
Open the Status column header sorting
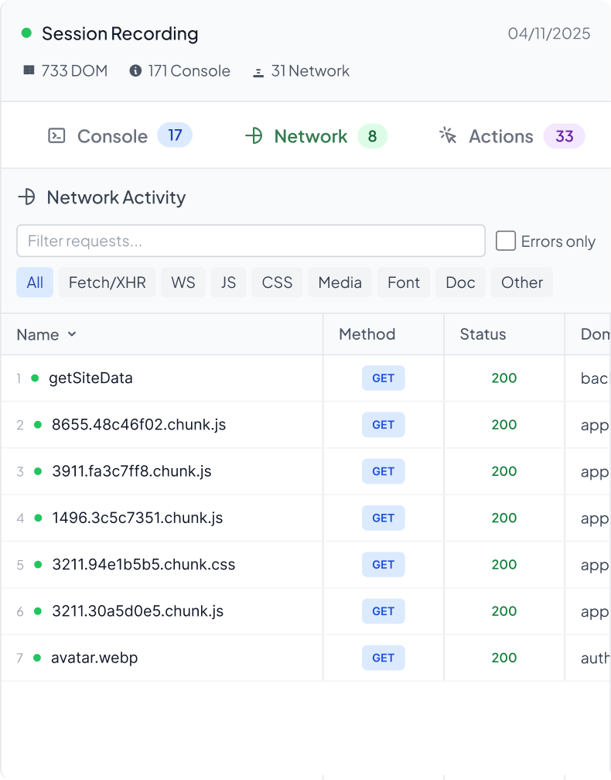[x=483, y=334]
